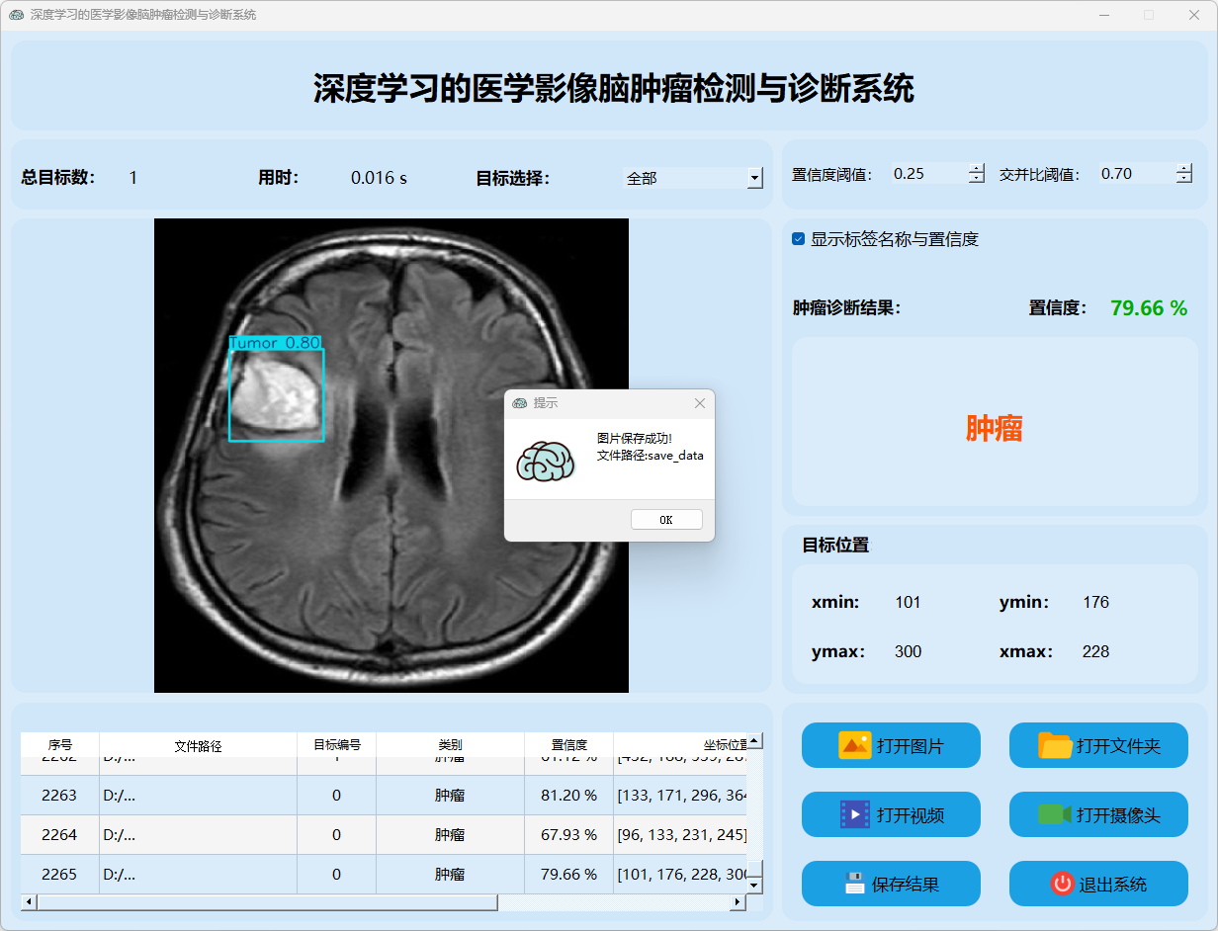Decrease the 交并比阈值 value with down arrow
Viewport: 1218px width, 931px height.
point(1184,179)
